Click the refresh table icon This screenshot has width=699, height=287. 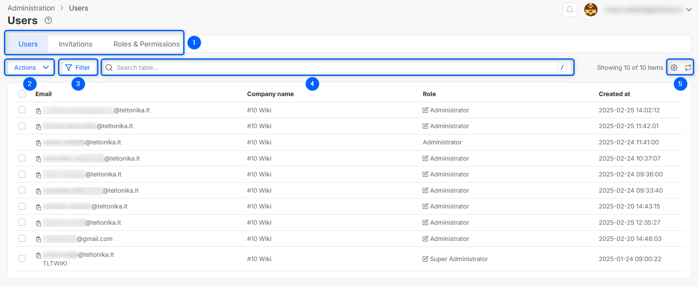(x=688, y=68)
